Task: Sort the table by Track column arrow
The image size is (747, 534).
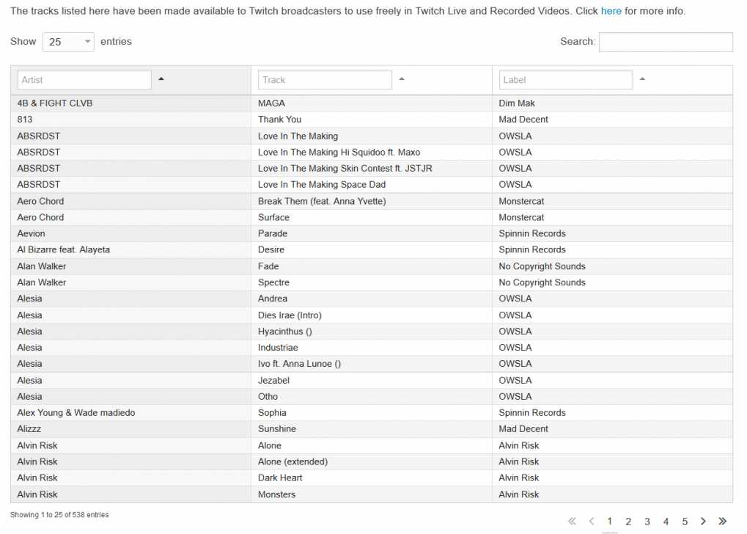Action: [402, 79]
